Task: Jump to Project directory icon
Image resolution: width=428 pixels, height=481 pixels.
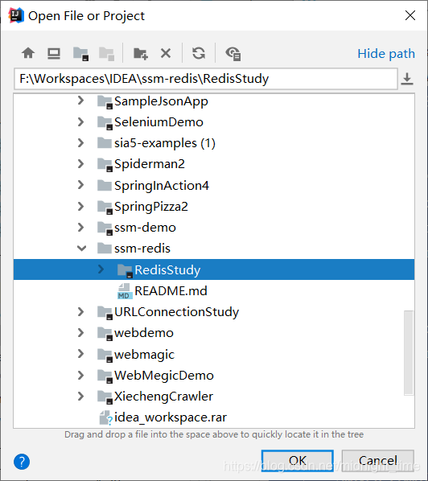Action: (80, 54)
